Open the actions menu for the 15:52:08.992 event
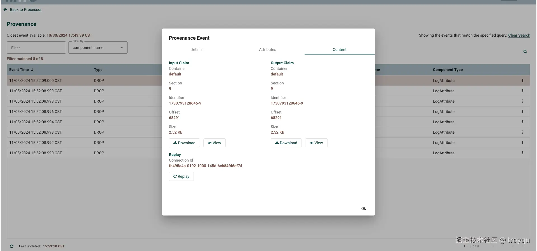The height and width of the screenshot is (251, 537). coord(522,143)
